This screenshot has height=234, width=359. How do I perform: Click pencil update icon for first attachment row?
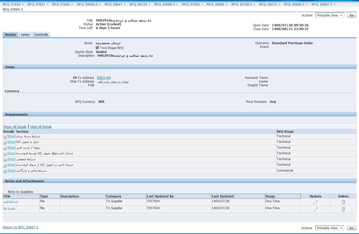click(x=316, y=202)
